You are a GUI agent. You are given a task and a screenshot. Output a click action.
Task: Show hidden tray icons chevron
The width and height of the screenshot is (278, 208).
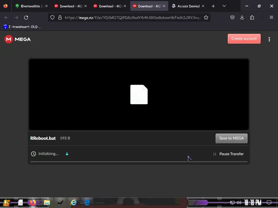[x=226, y=203]
